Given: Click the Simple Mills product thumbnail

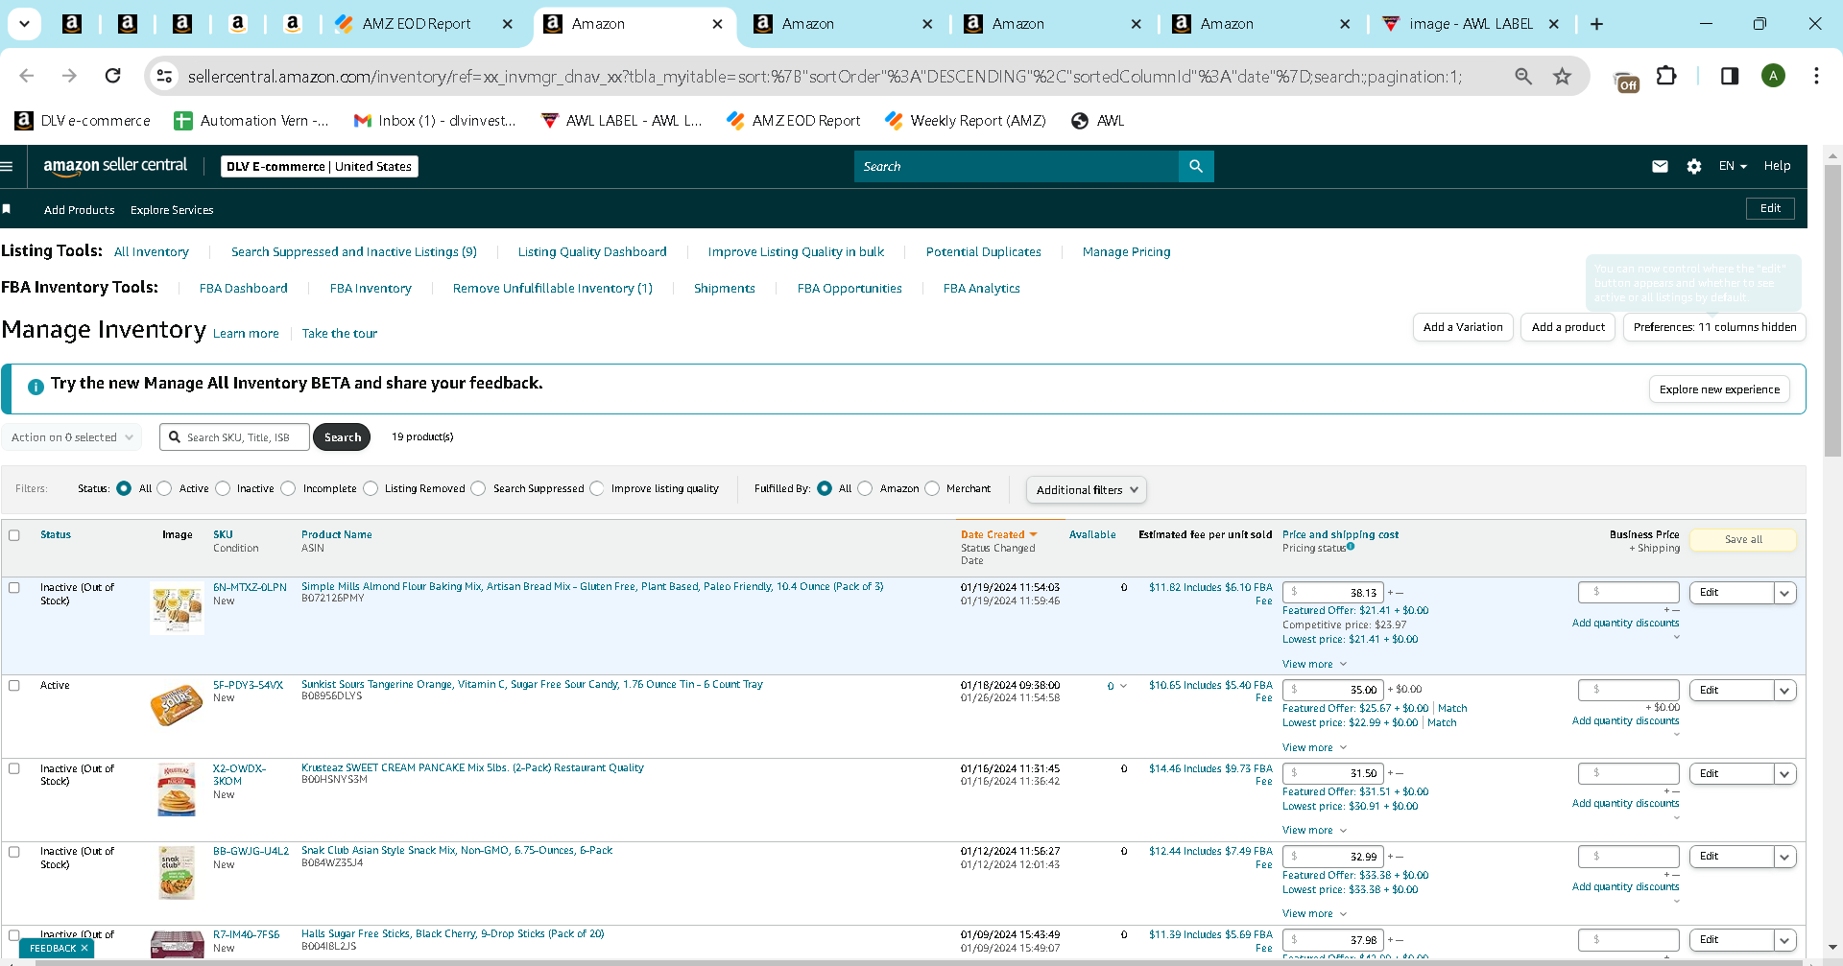Looking at the screenshot, I should pos(177,610).
